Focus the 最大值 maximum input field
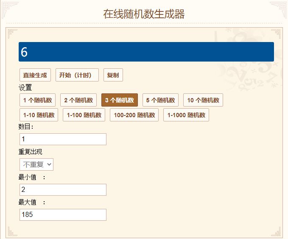 click(63, 215)
